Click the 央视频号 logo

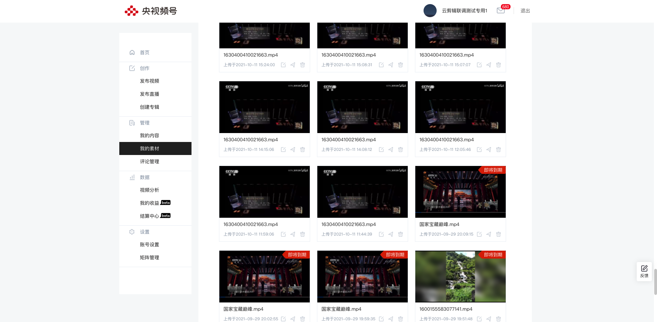pyautogui.click(x=151, y=11)
